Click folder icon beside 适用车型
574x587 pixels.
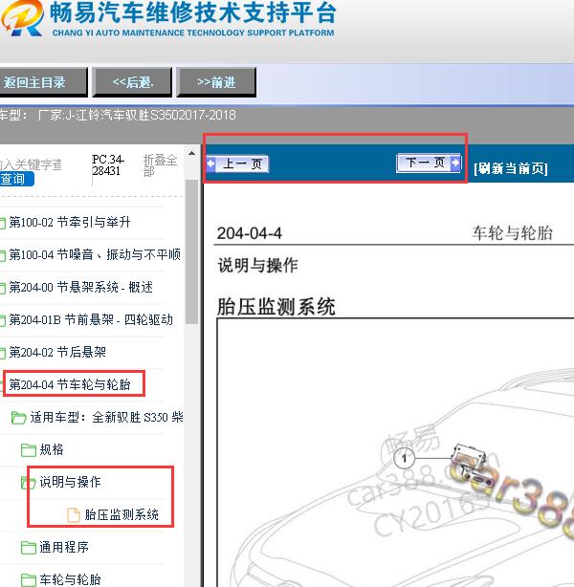pos(19,418)
